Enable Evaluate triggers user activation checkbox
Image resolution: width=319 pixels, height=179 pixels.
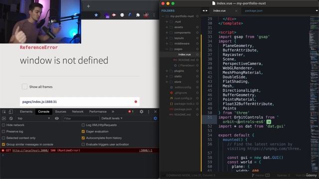[83, 145]
